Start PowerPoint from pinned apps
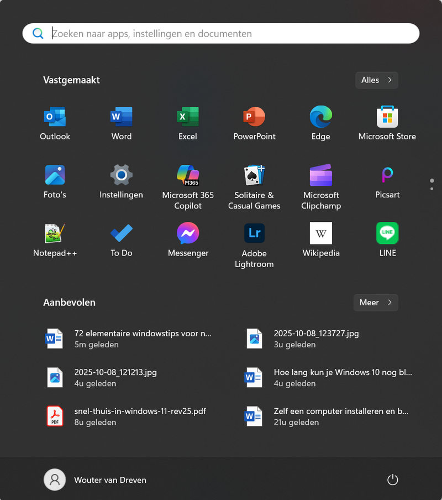The height and width of the screenshot is (500, 442). (254, 117)
